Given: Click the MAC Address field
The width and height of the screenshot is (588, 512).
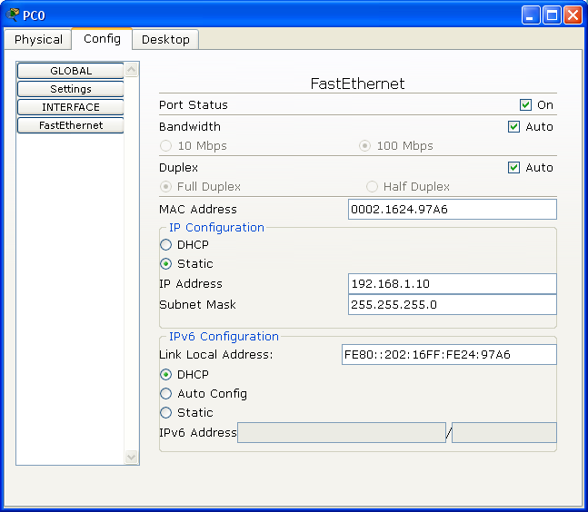Looking at the screenshot, I should click(452, 210).
